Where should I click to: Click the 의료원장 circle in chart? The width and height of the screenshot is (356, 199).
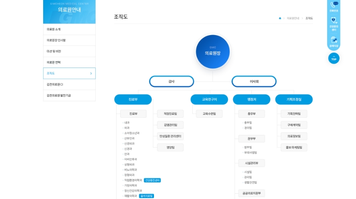(x=213, y=52)
